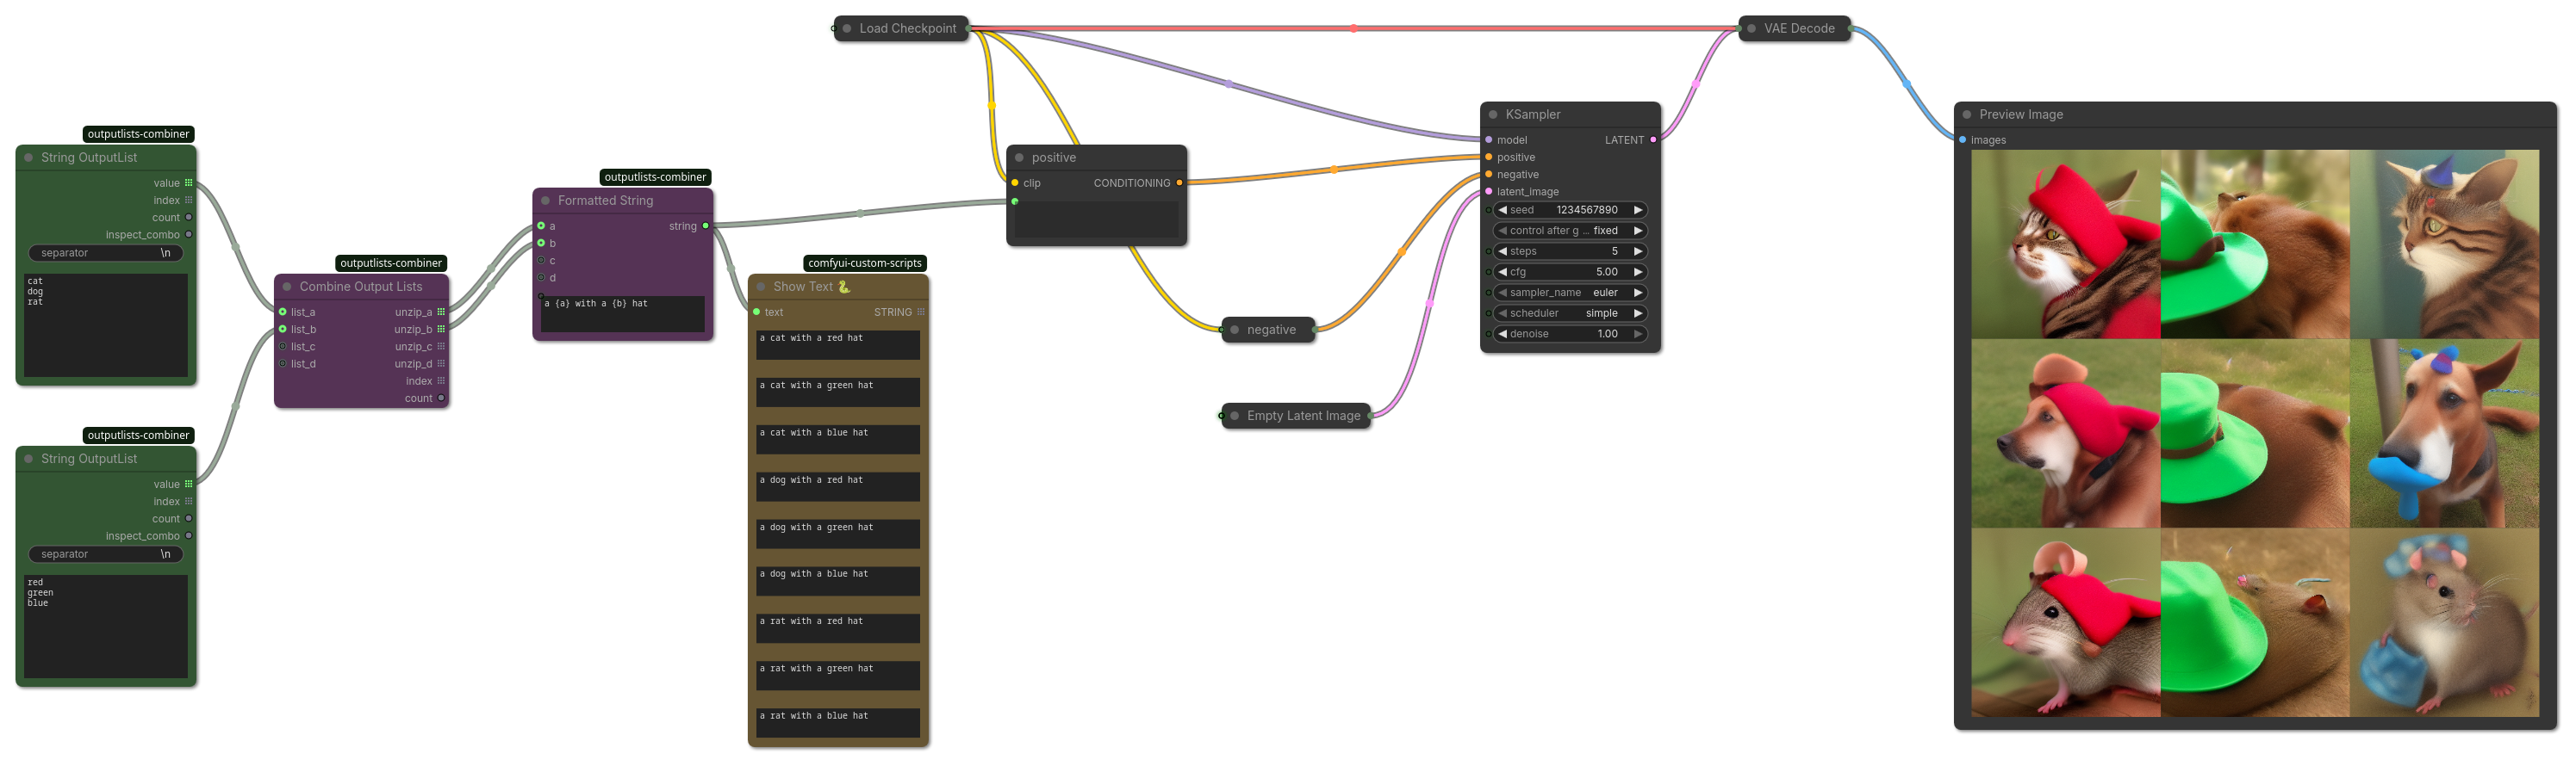Click the Show Text STRING output port
Image resolution: width=2576 pixels, height=766 pixels.
coord(921,312)
